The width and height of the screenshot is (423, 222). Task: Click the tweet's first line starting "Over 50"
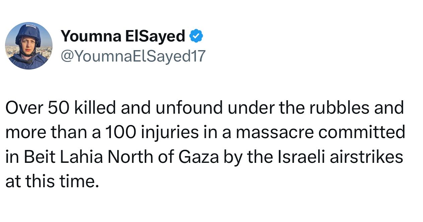click(x=204, y=108)
